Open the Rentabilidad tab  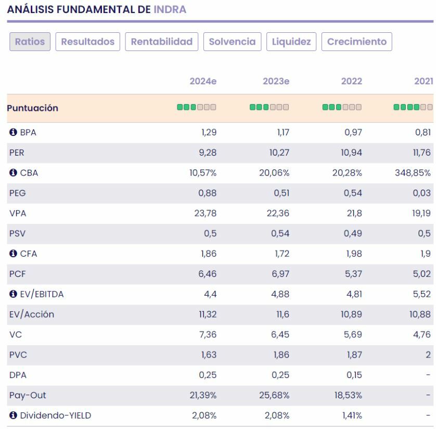pos(162,42)
